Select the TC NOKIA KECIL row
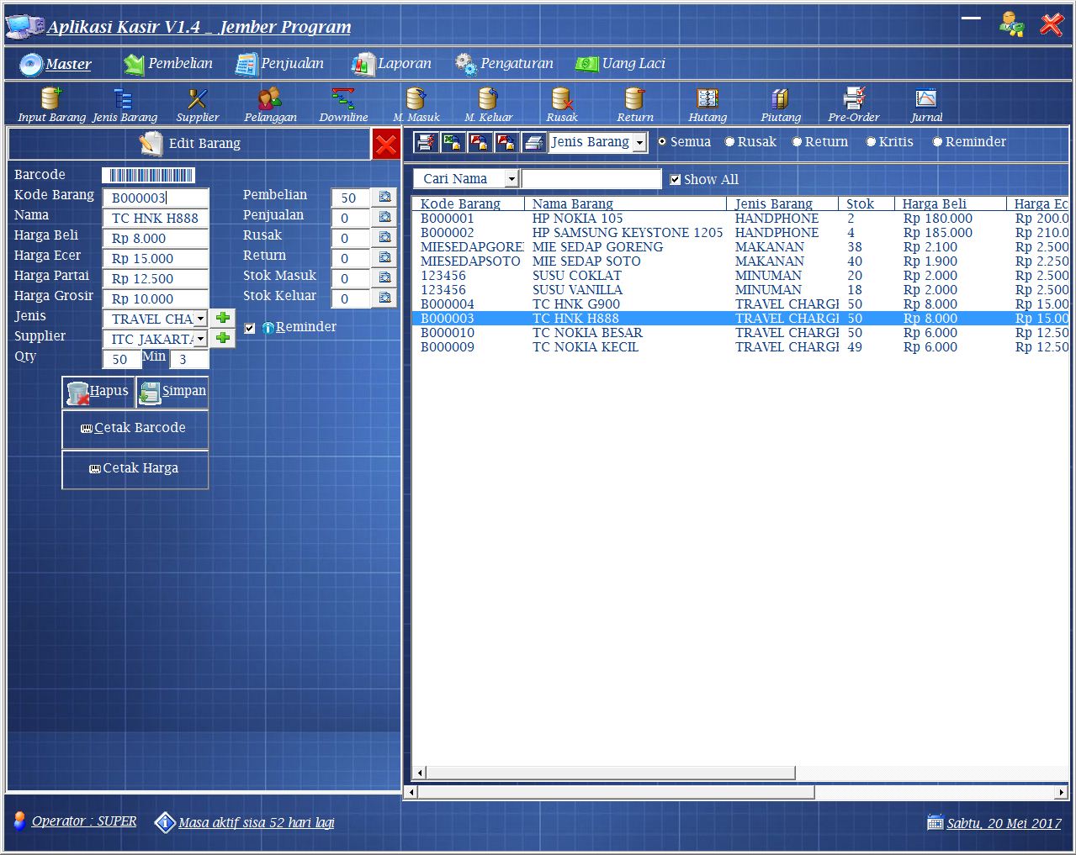Image resolution: width=1076 pixels, height=855 pixels. (740, 347)
